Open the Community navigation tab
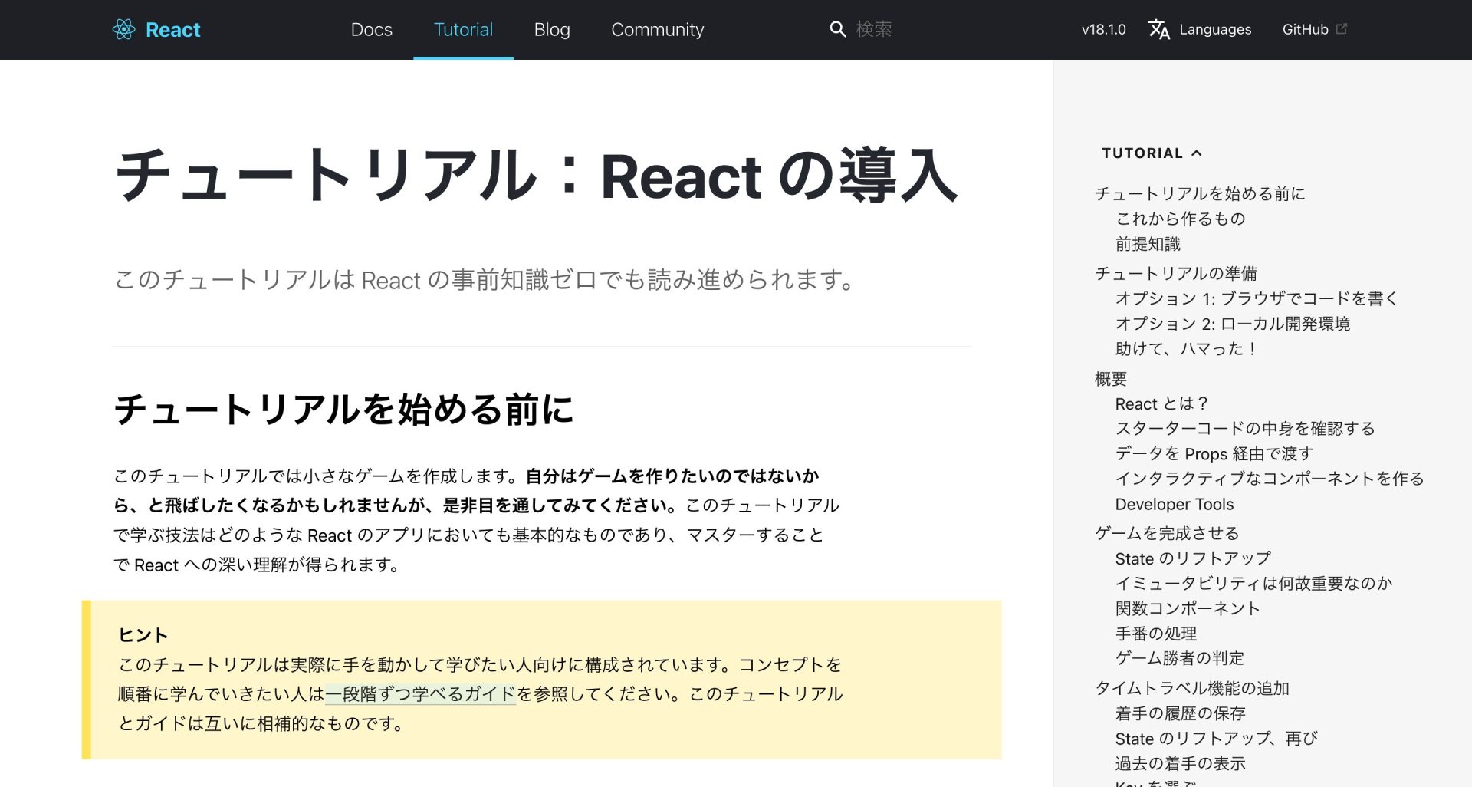1472x787 pixels. [x=657, y=29]
